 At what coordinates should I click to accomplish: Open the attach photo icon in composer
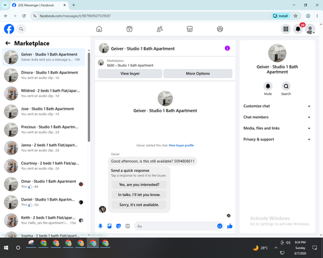pyautogui.click(x=109, y=226)
